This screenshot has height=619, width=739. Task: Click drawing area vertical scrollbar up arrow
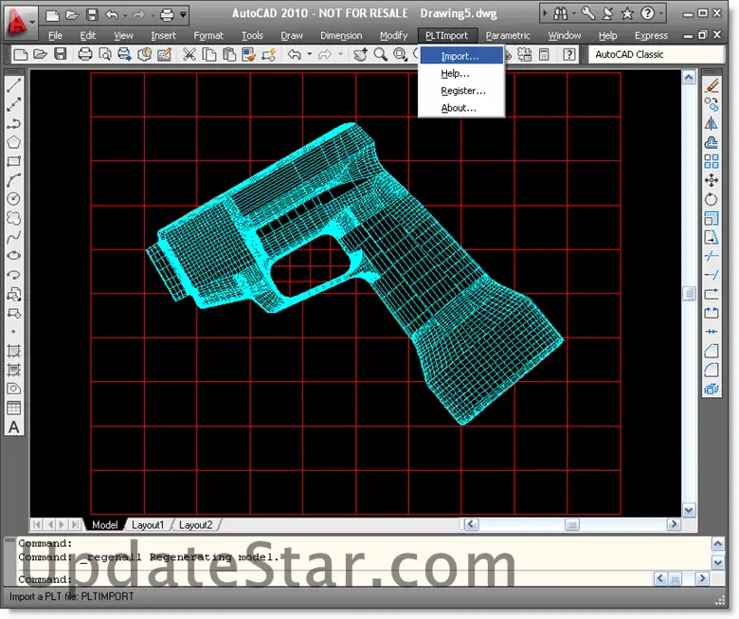pyautogui.click(x=689, y=77)
